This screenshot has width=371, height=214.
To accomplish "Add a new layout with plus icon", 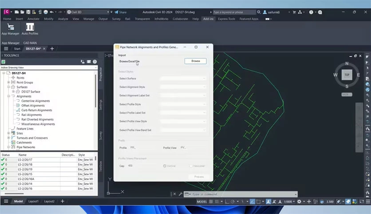I will pos(63,201).
